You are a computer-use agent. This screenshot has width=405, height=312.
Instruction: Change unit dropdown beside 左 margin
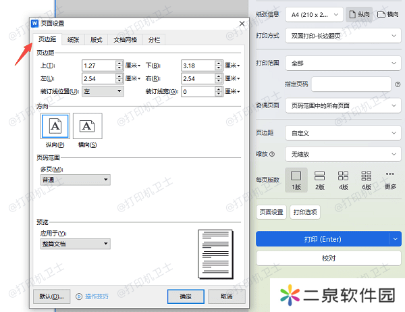coord(133,78)
